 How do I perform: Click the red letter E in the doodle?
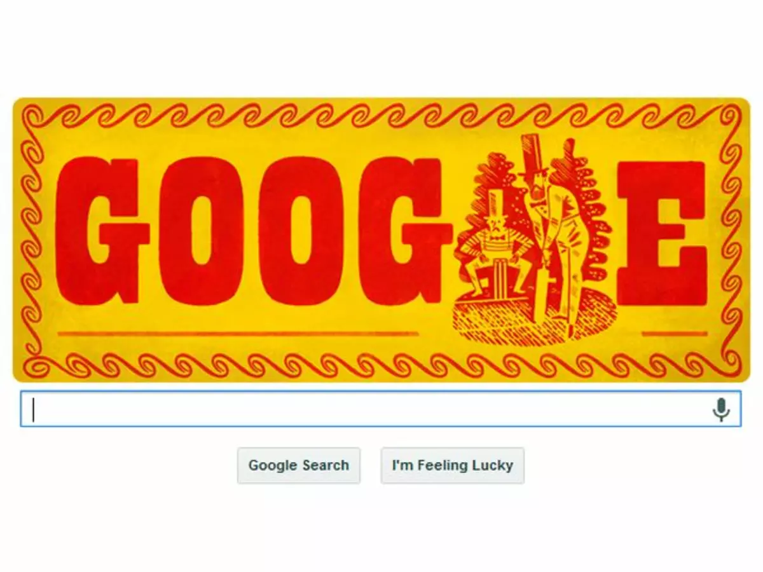click(x=662, y=233)
